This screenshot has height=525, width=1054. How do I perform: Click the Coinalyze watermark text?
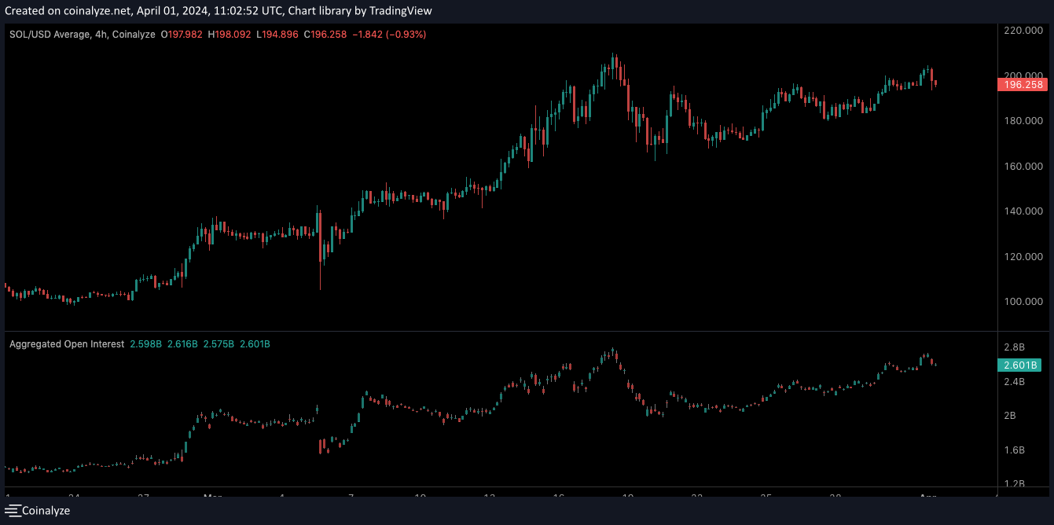pyautogui.click(x=46, y=511)
